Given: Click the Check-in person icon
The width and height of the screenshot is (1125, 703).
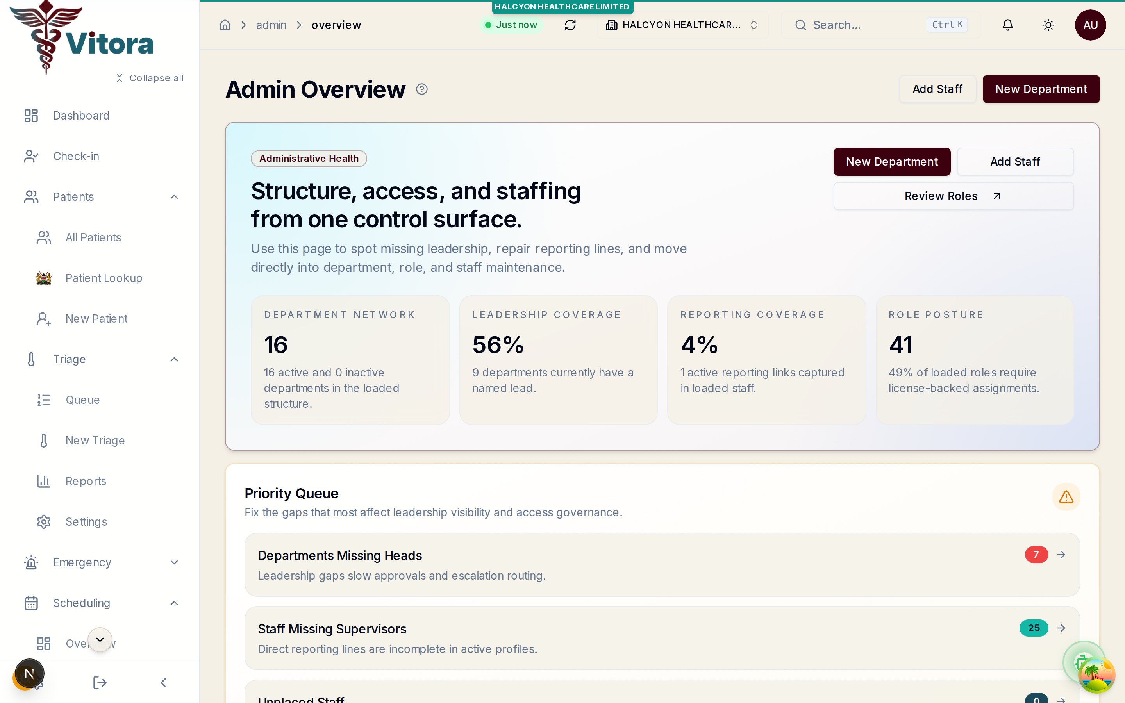Looking at the screenshot, I should [31, 156].
